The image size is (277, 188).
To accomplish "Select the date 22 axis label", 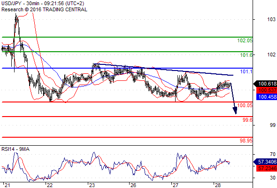I will pyautogui.click(x=50, y=185).
